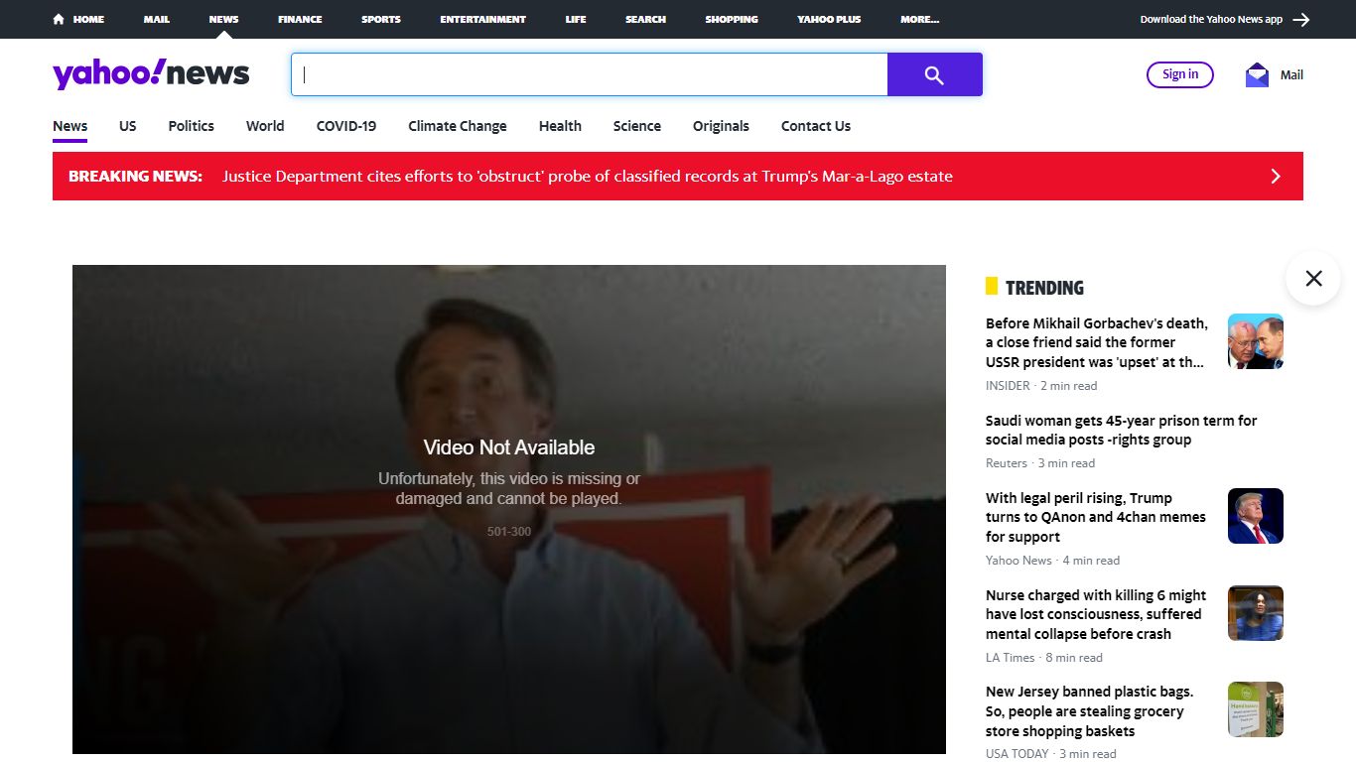This screenshot has height=762, width=1356.
Task: Switch to the Politics tab
Action: click(x=192, y=126)
